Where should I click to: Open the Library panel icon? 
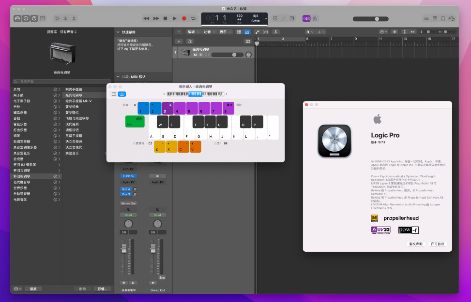click(17, 18)
